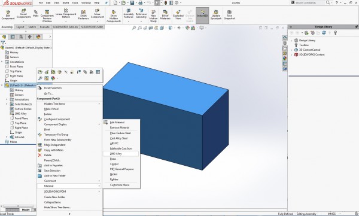This screenshot has height=216, width=359.
Task: Open the appearance color wheel icon
Action: 53,78
